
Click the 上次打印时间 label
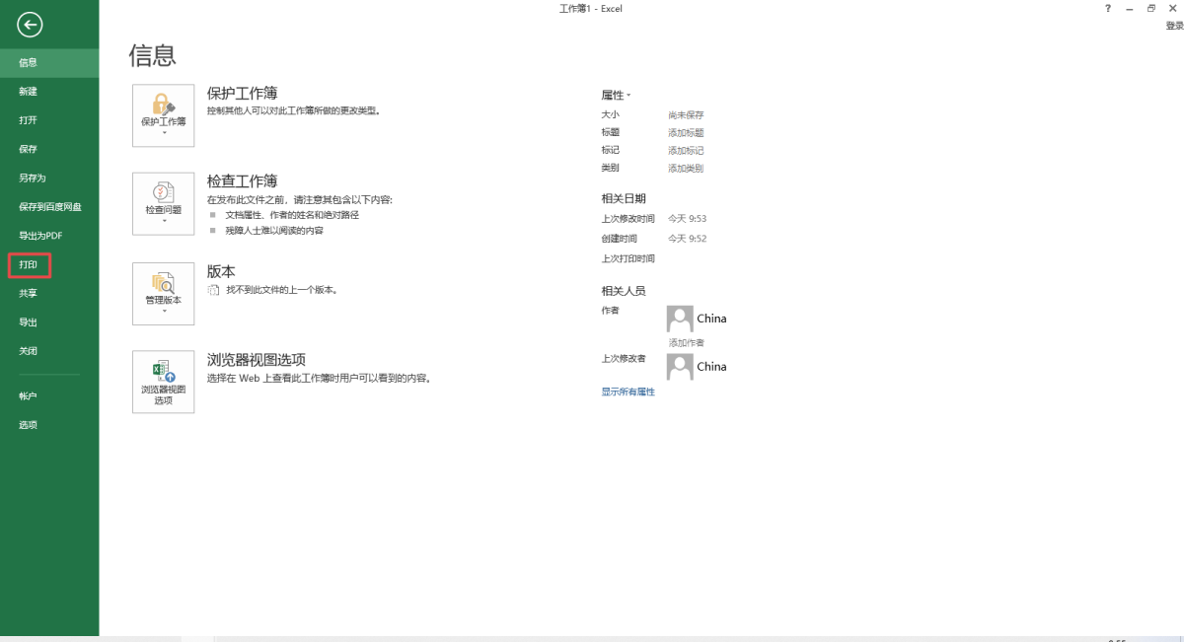pos(628,258)
